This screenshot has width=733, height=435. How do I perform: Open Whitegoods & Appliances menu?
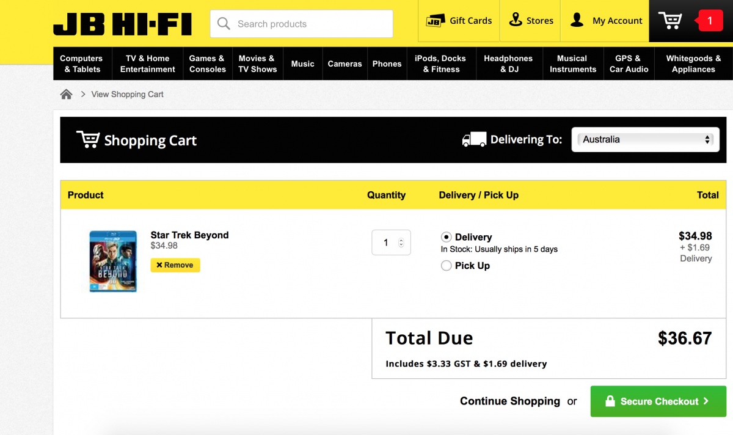click(693, 64)
